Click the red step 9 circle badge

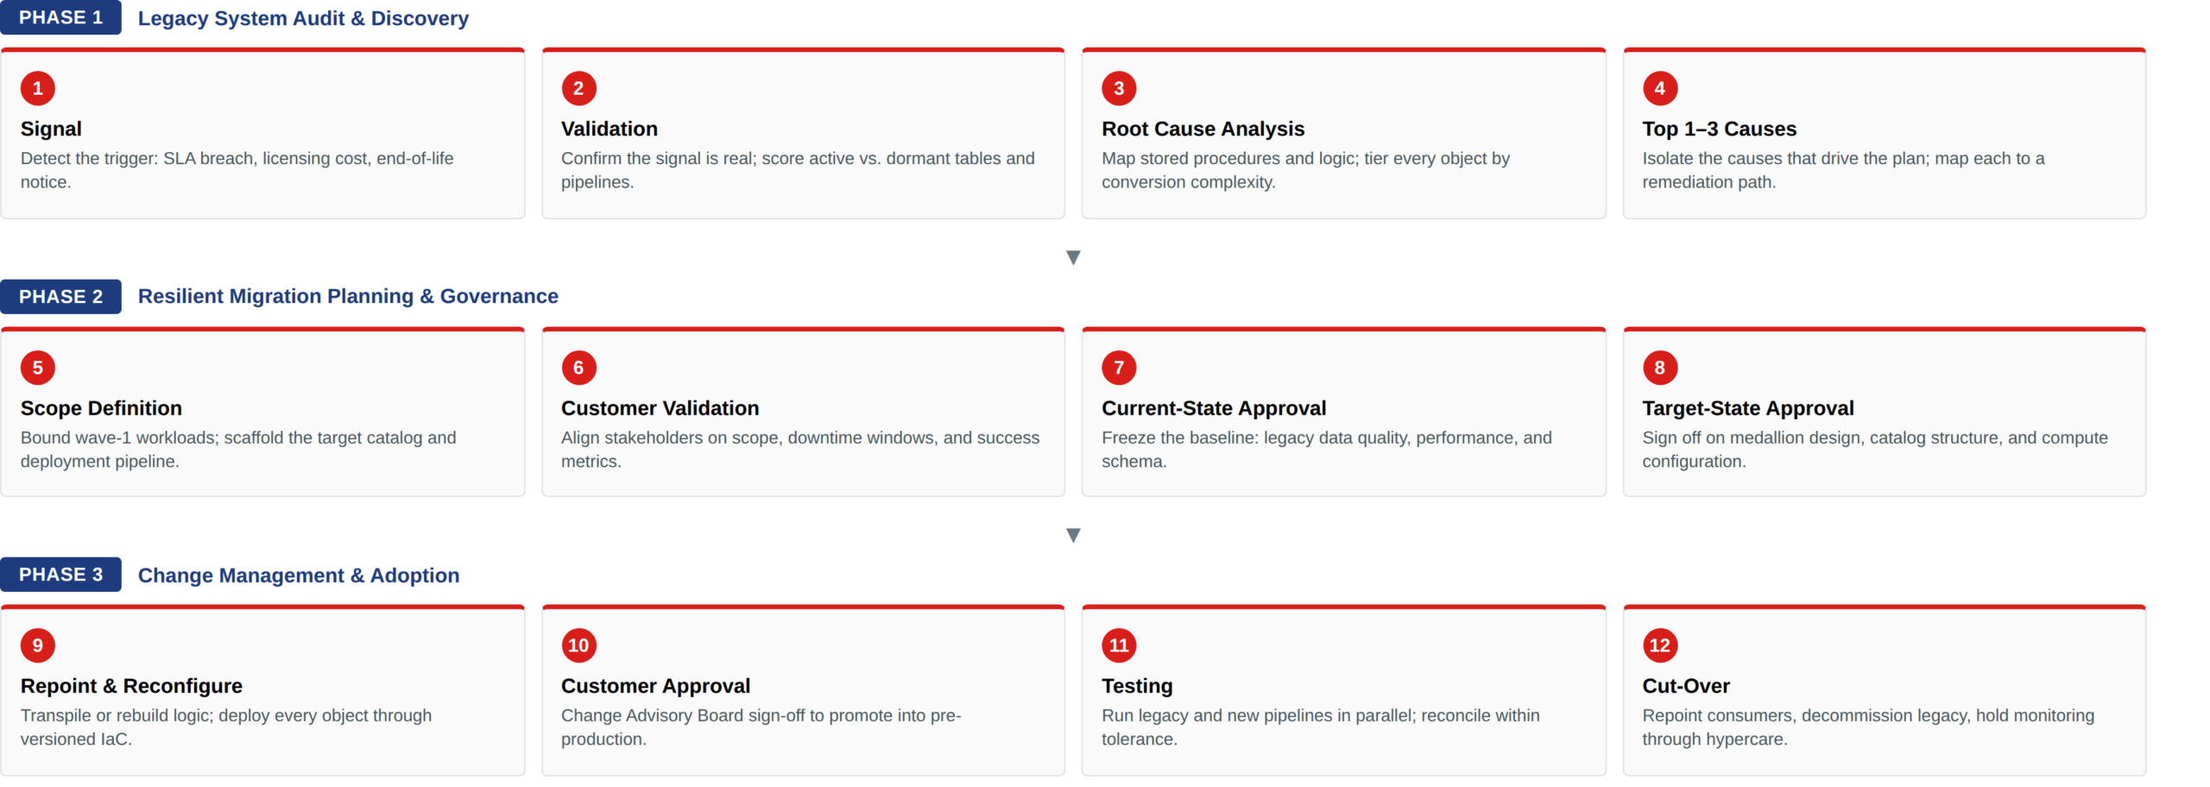point(37,645)
